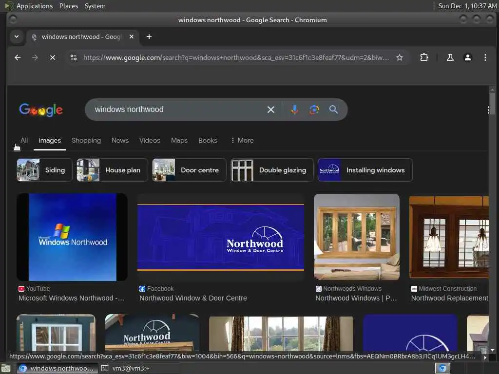Viewport: 499px width, 374px height.
Task: Open the System menu
Action: [95, 6]
